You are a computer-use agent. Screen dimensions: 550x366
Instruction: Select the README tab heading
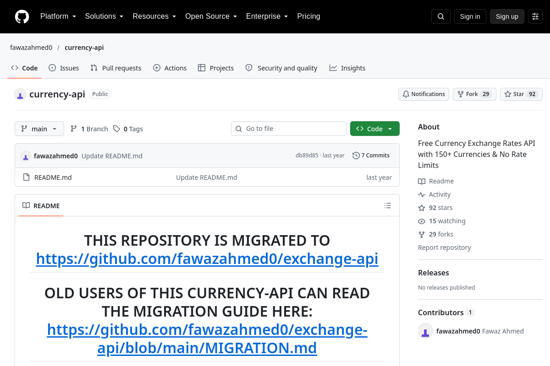[x=41, y=206]
